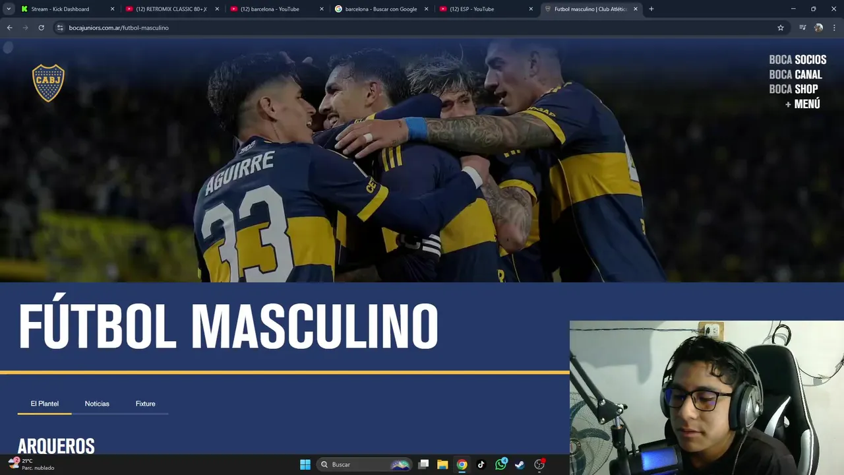Viewport: 844px width, 475px height.
Task: Open the BOCA SHOP link
Action: click(x=793, y=89)
